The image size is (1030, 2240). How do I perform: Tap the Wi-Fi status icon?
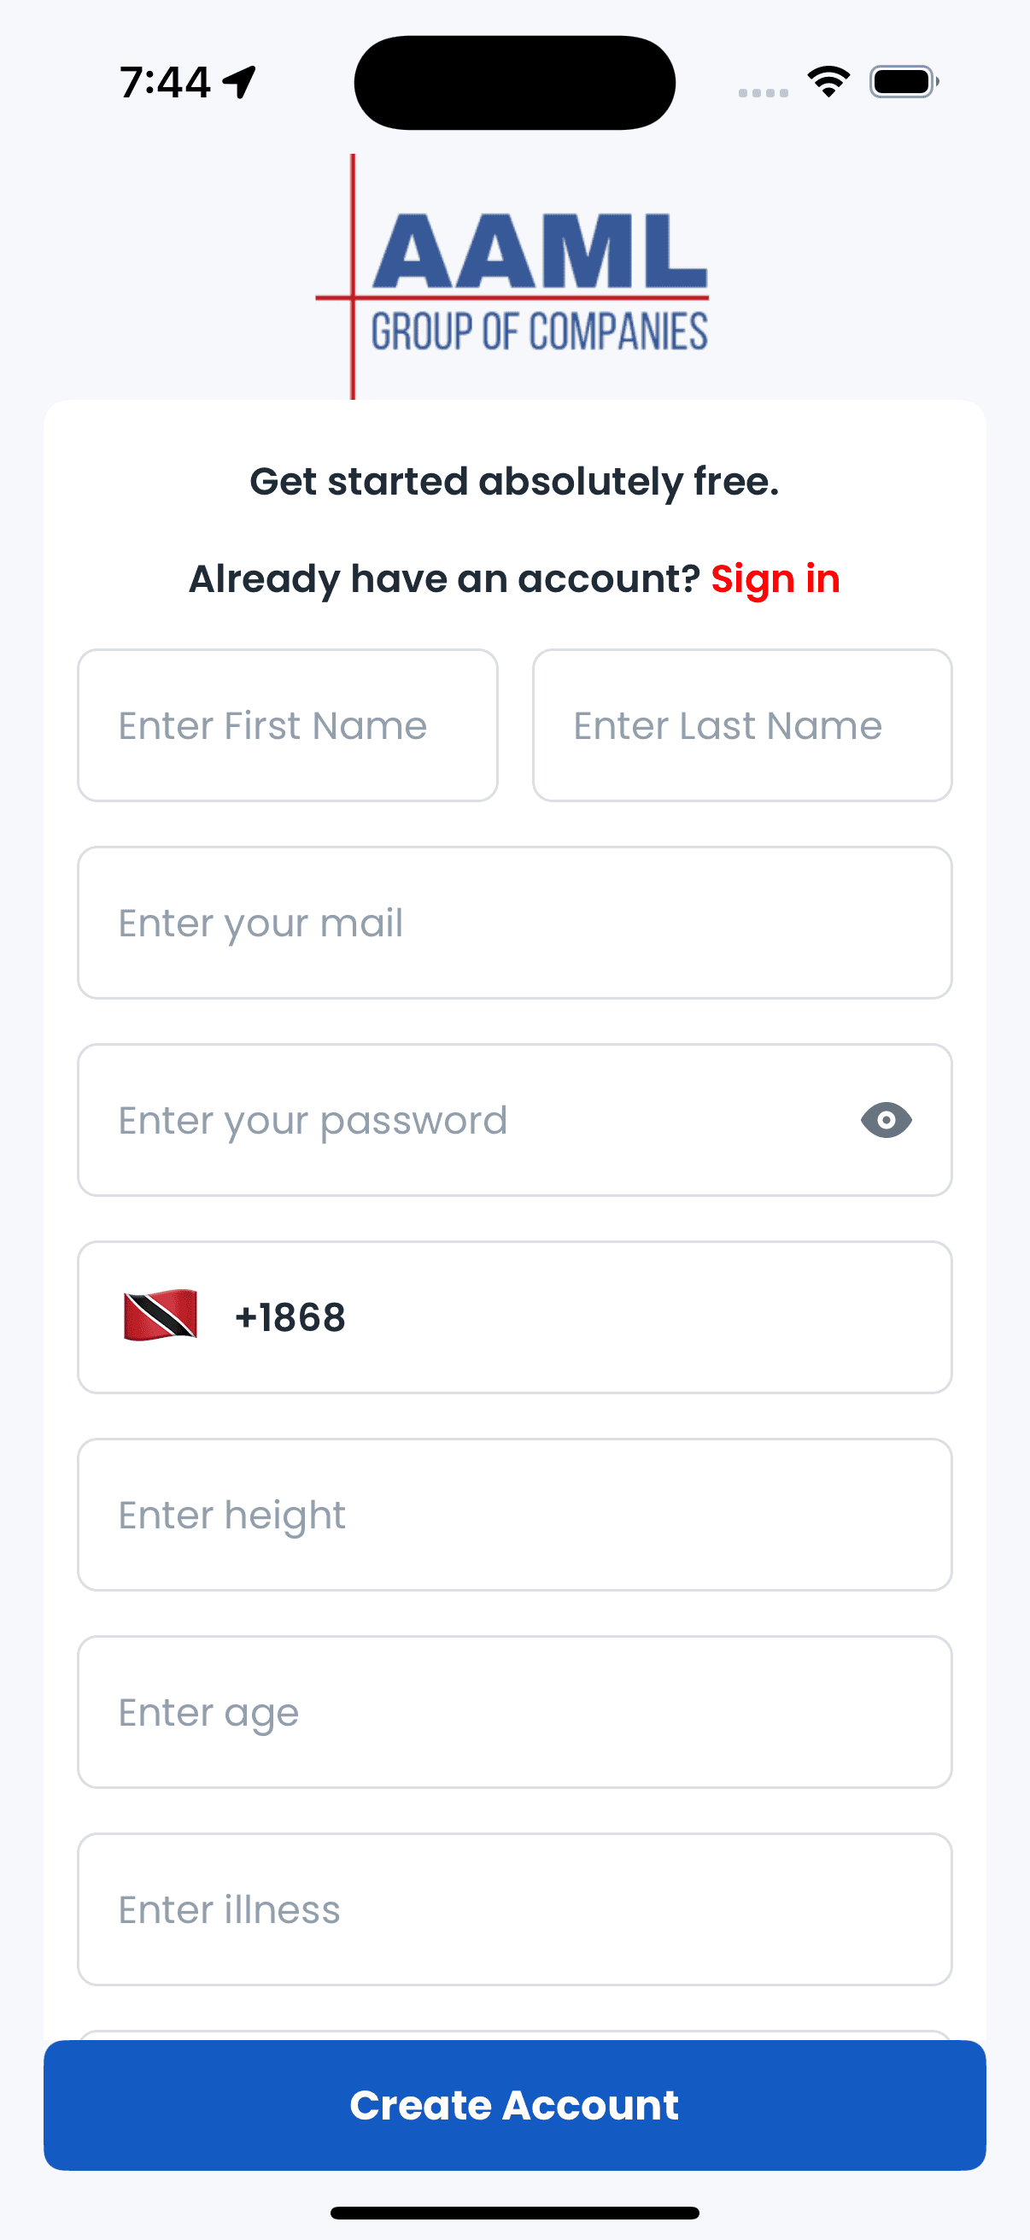click(x=828, y=82)
